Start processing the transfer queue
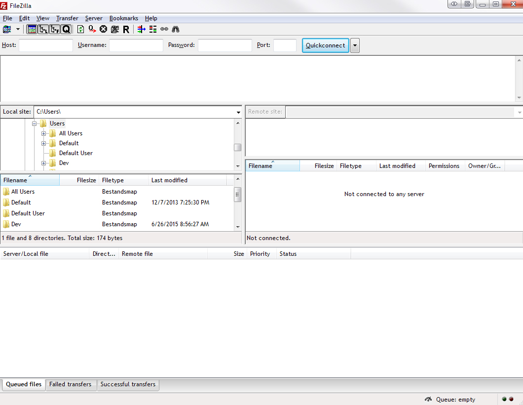Screen dimensions: 523x405 [92, 29]
